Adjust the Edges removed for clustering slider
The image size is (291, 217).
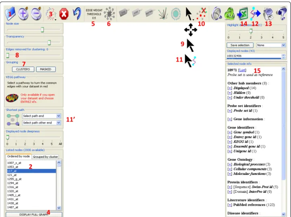8,55
